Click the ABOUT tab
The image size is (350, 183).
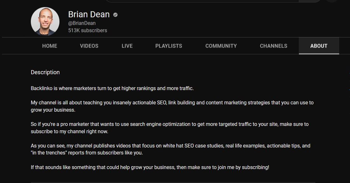click(x=319, y=46)
